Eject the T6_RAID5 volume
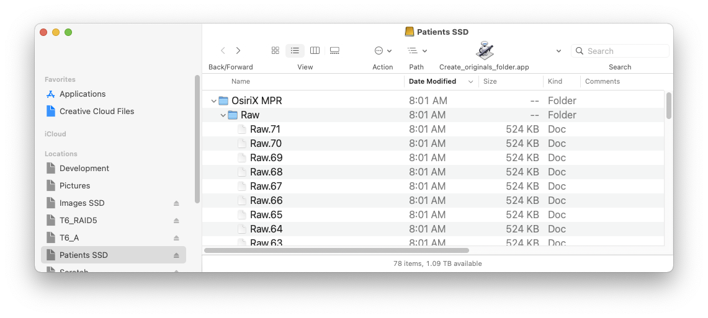This screenshot has width=708, height=318. [x=177, y=221]
